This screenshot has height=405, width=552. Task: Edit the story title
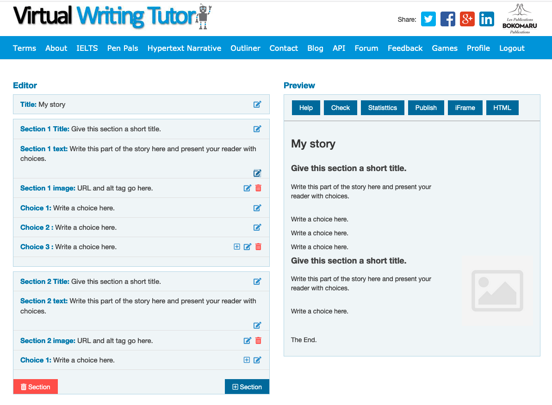[257, 104]
